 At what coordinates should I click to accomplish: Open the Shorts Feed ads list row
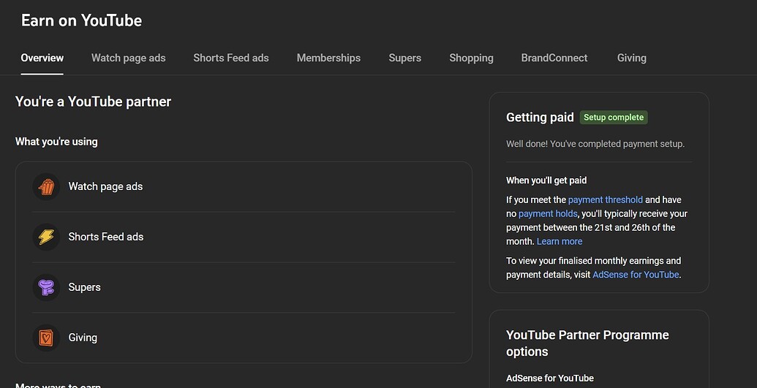tap(244, 237)
